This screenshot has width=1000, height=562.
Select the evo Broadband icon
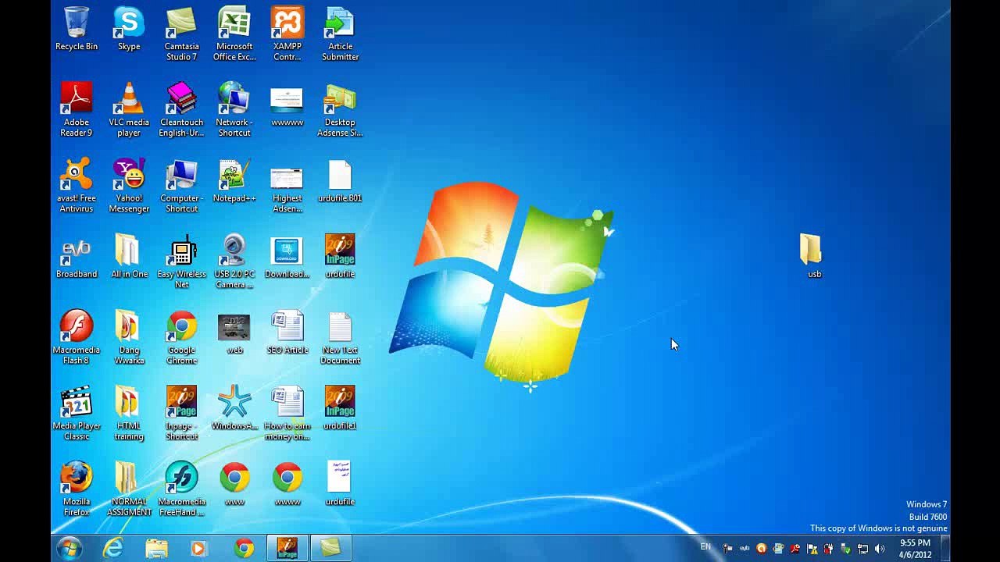77,257
